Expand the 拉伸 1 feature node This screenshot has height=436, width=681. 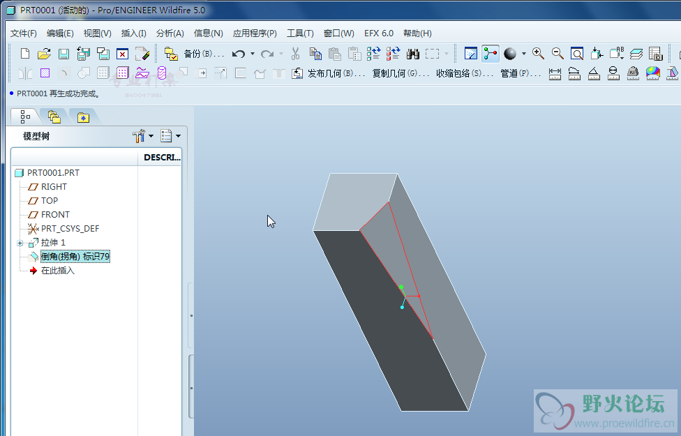pyautogui.click(x=20, y=243)
